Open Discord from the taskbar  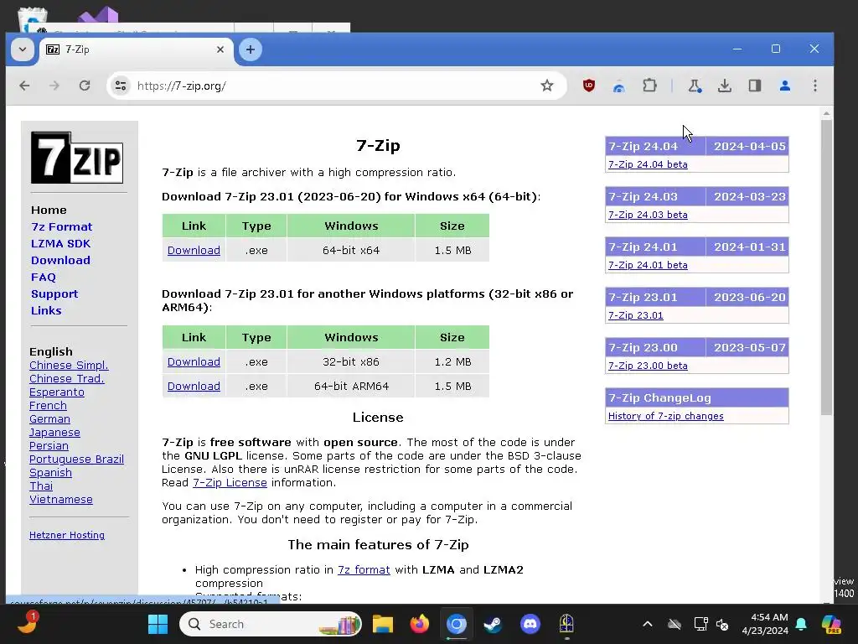pyautogui.click(x=530, y=624)
